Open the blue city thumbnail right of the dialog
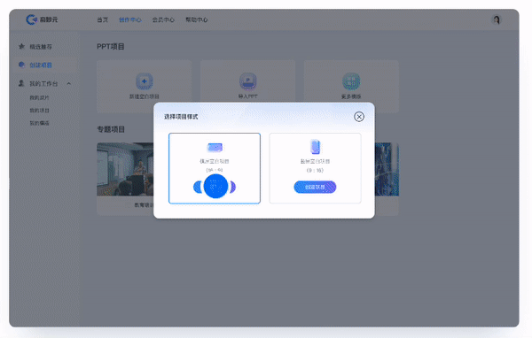The height and width of the screenshot is (338, 532). [x=387, y=169]
